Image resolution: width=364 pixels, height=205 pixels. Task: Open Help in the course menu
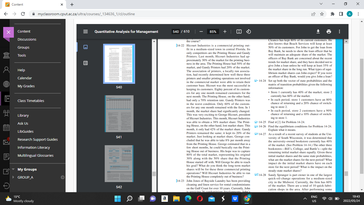click(21, 70)
